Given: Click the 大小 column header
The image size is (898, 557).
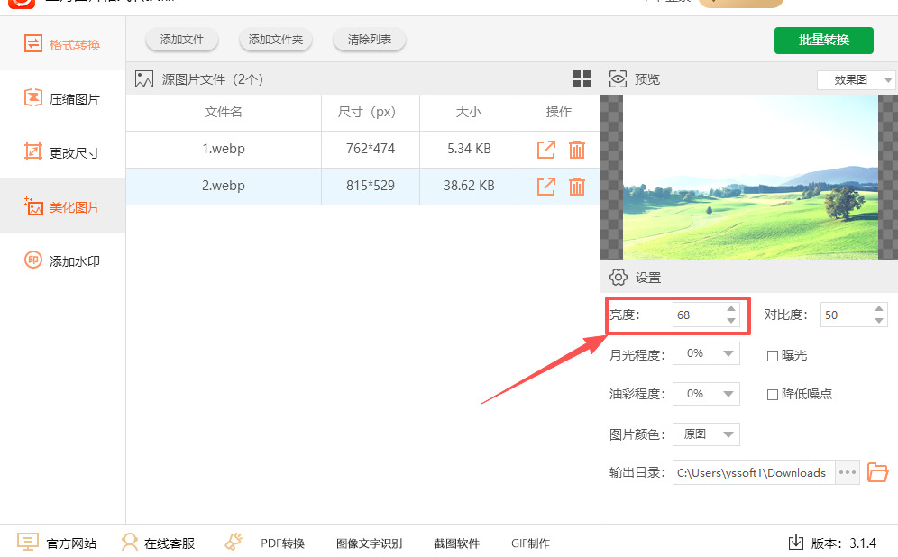Looking at the screenshot, I should (x=469, y=112).
